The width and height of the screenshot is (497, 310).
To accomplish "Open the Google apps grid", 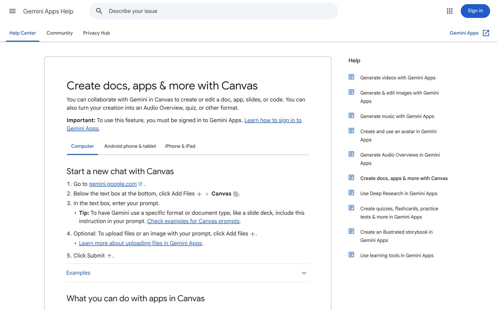I will click(449, 11).
